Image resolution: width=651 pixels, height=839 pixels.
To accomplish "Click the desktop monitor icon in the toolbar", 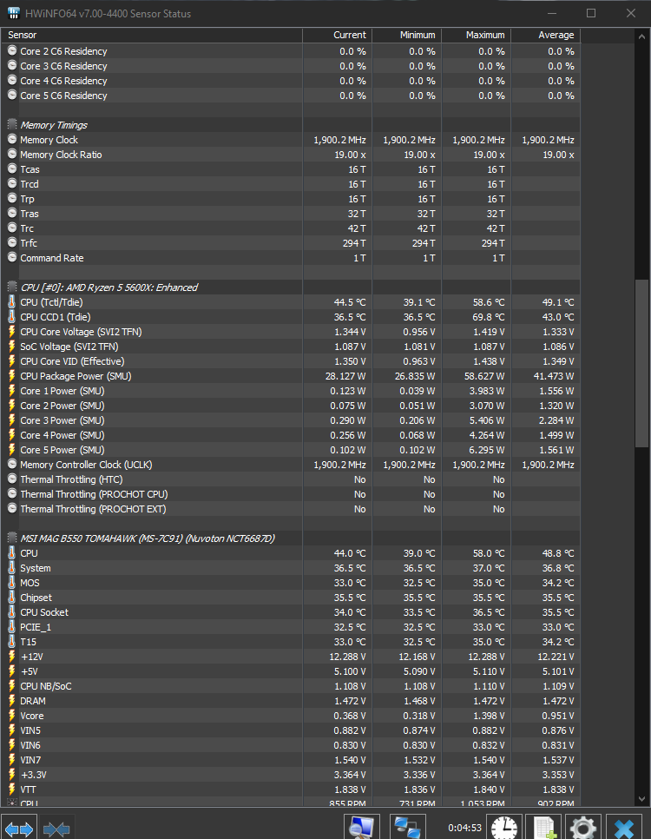I will coord(362,826).
